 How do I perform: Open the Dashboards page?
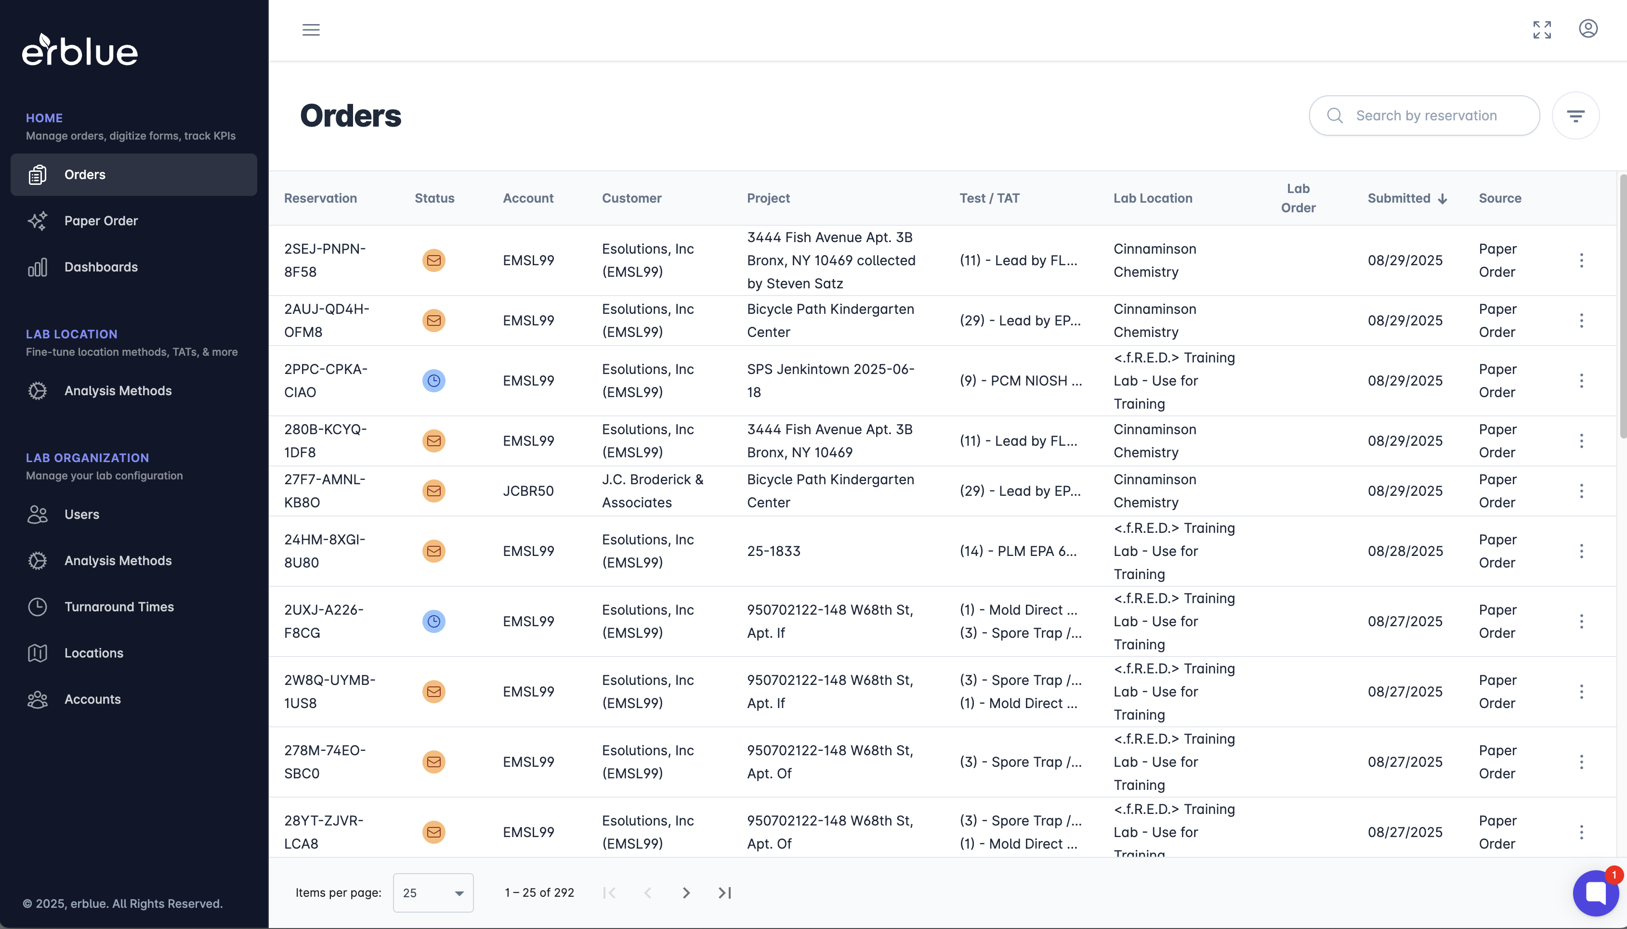tap(101, 267)
